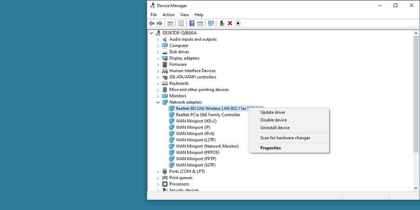Select the 'Computer' tree label
This screenshot has width=420, height=210.
179,46
